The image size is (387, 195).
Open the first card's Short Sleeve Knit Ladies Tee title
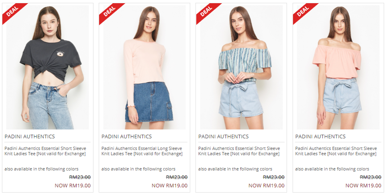(45, 151)
